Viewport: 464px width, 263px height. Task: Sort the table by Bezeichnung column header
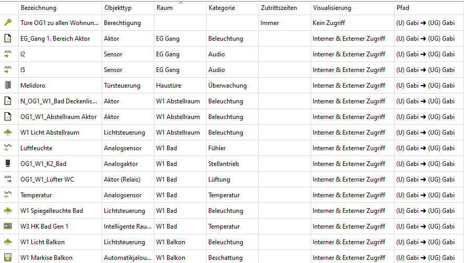39,8
